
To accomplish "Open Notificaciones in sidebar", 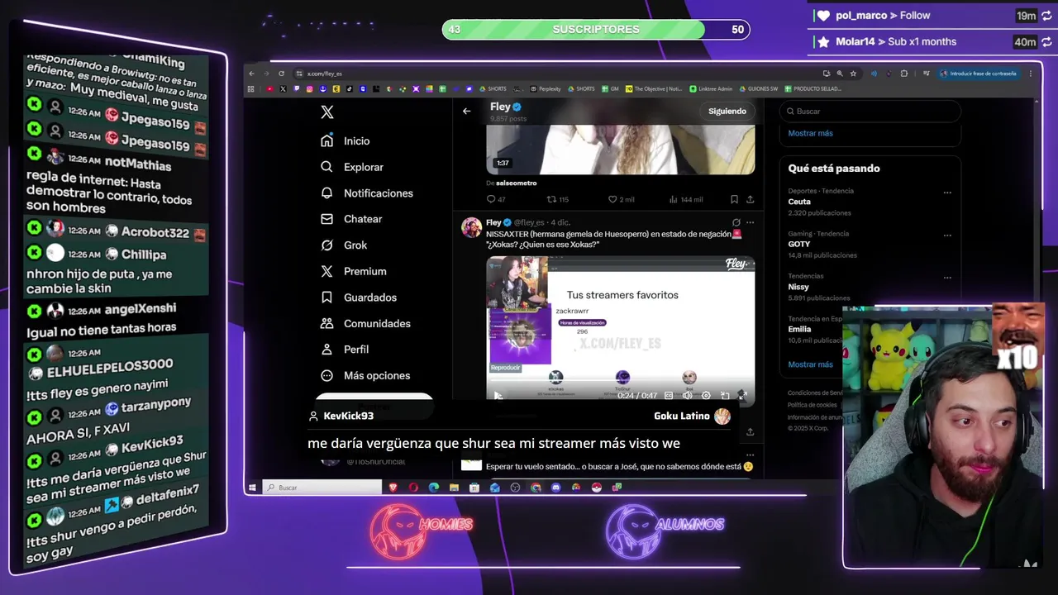I will click(367, 193).
